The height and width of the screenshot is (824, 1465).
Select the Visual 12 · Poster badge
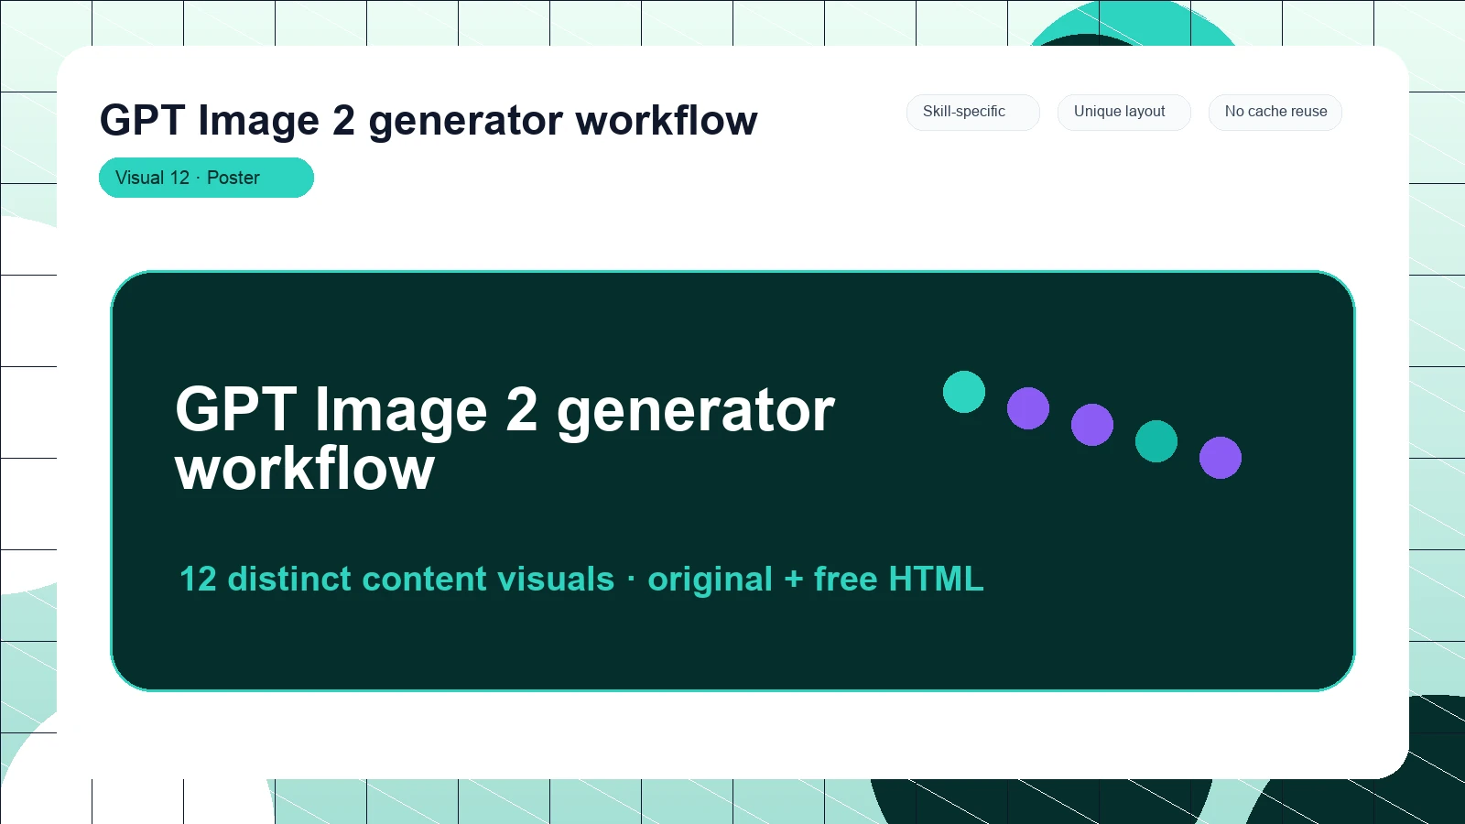[206, 178]
